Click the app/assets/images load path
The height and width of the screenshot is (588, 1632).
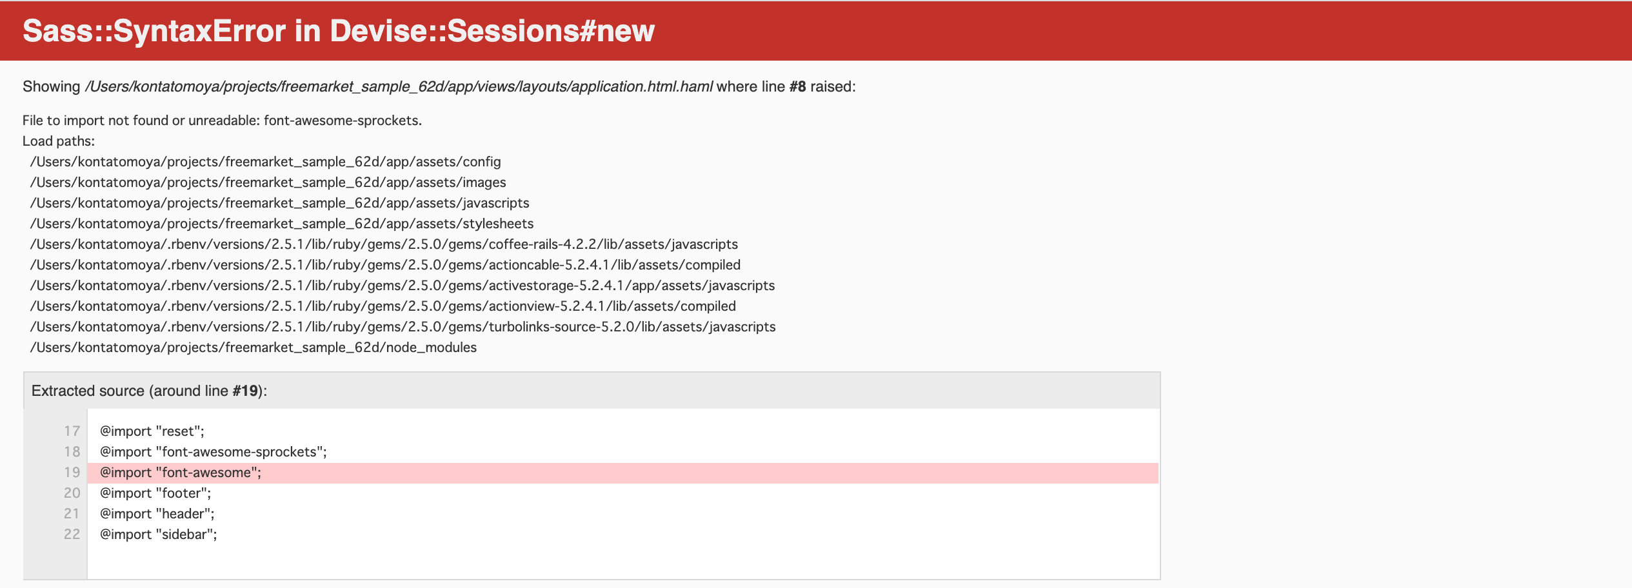pyautogui.click(x=268, y=182)
